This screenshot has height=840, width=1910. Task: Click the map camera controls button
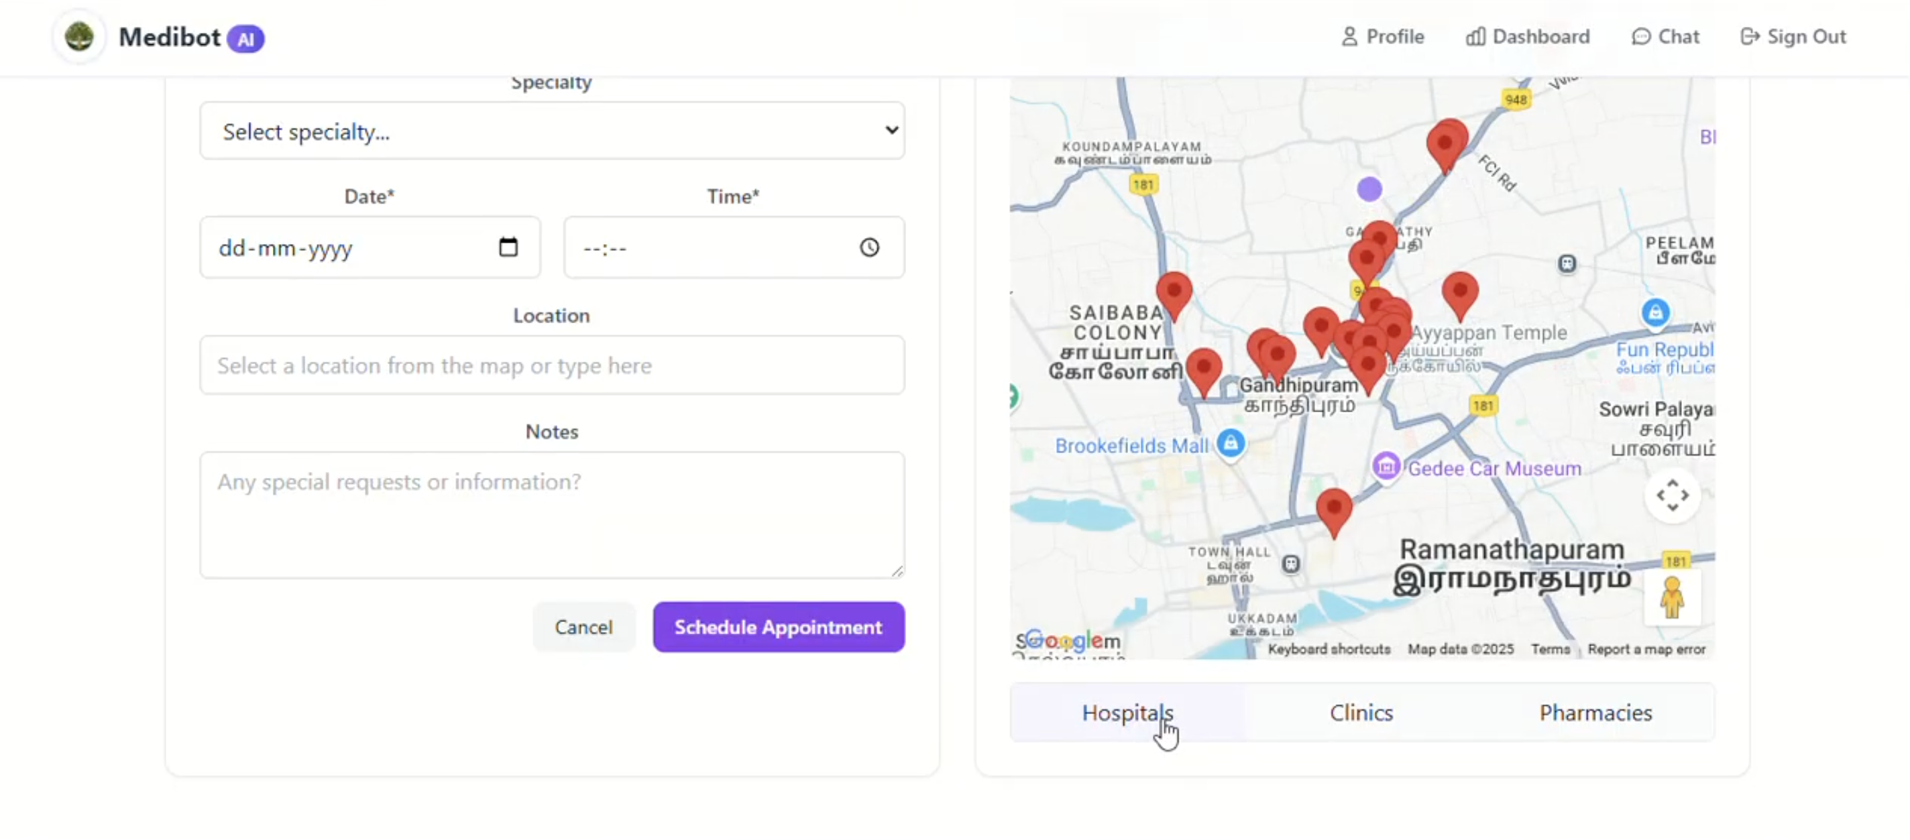pos(1672,495)
